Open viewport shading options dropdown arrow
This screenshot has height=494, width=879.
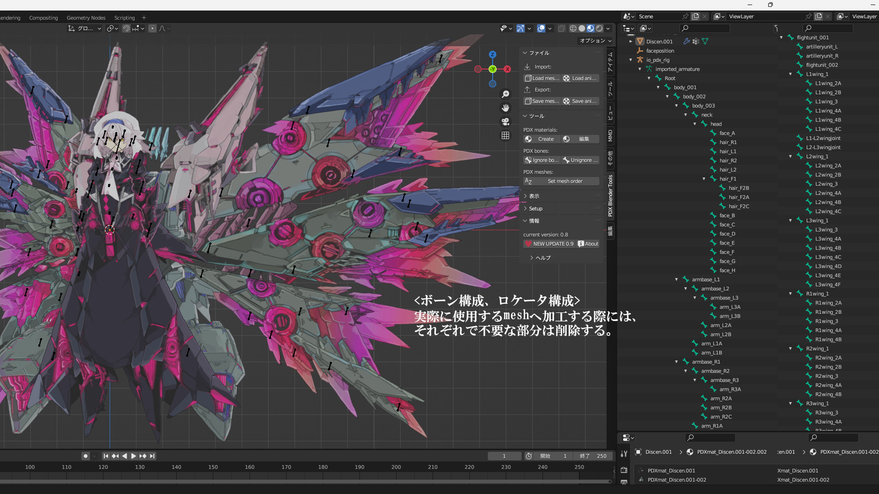tap(608, 28)
